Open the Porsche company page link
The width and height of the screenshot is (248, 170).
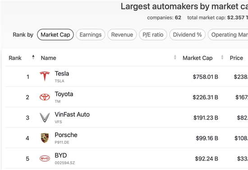tap(66, 135)
